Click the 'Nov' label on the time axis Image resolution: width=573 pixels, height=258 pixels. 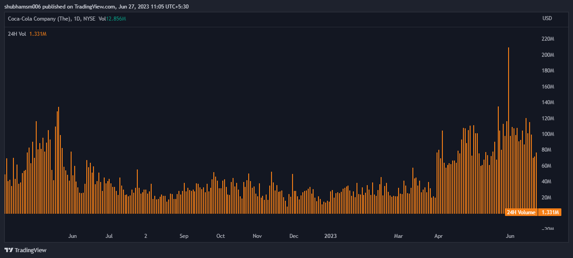click(x=257, y=236)
